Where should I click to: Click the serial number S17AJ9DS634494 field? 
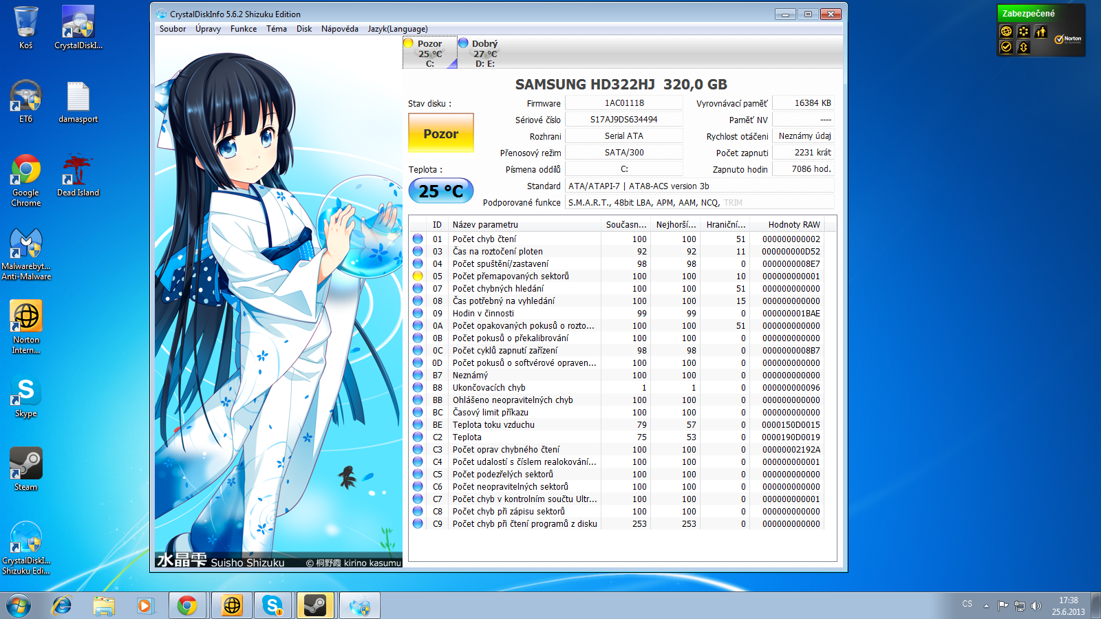tap(624, 120)
